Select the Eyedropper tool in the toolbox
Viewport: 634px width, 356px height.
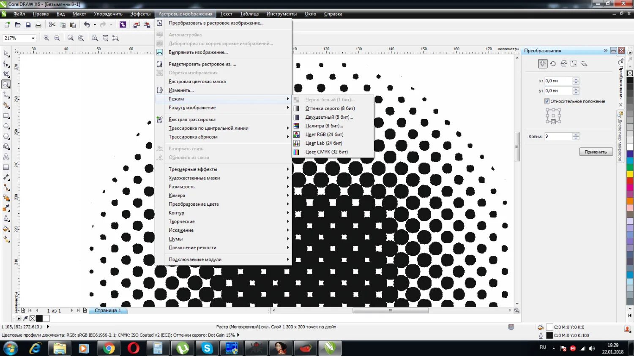point(6,208)
